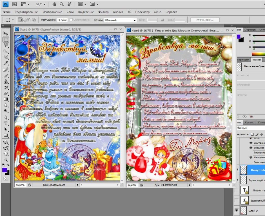Open status bar menu arrow in 4.psd window
Screen dimensions: 265x216
[190, 185]
